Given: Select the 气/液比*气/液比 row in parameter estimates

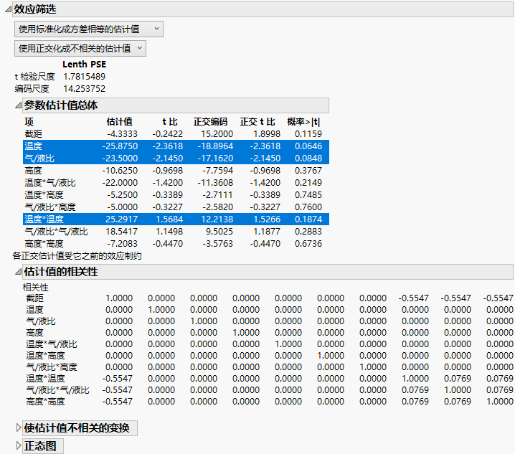Looking at the screenshot, I should tap(176, 231).
